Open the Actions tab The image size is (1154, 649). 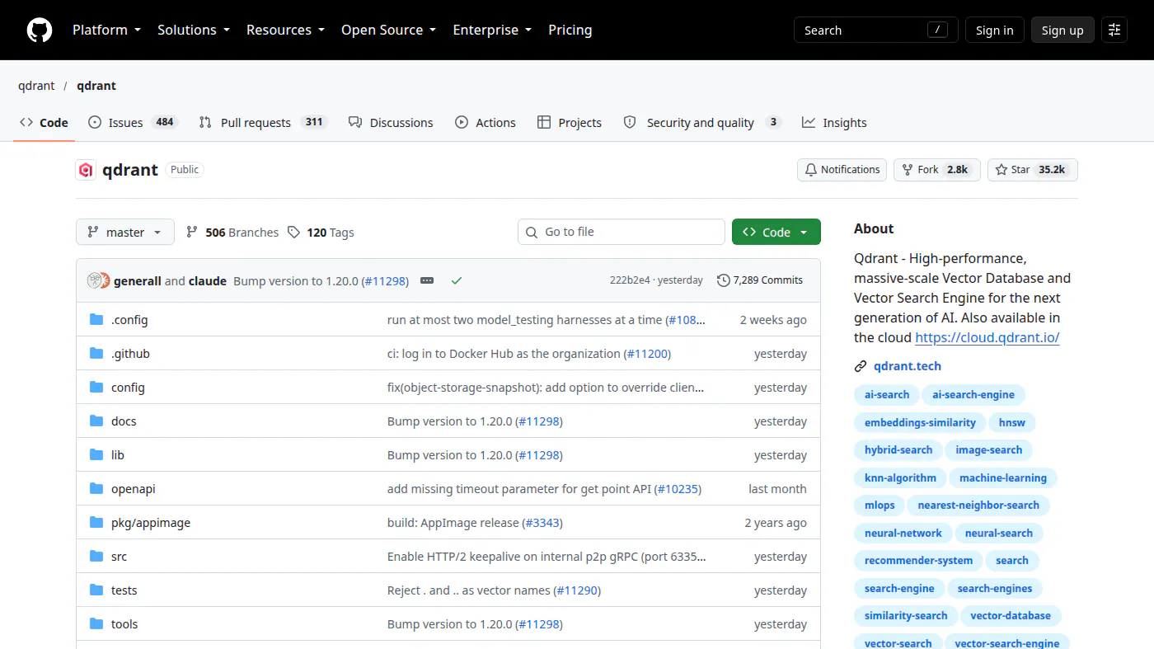pos(486,123)
